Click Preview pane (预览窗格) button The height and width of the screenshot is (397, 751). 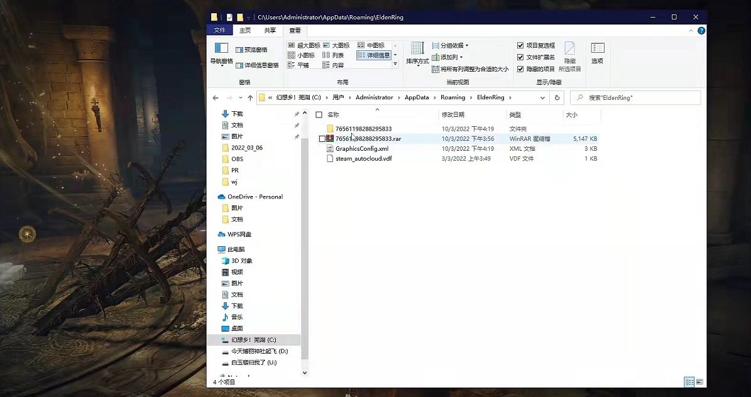[x=251, y=50]
